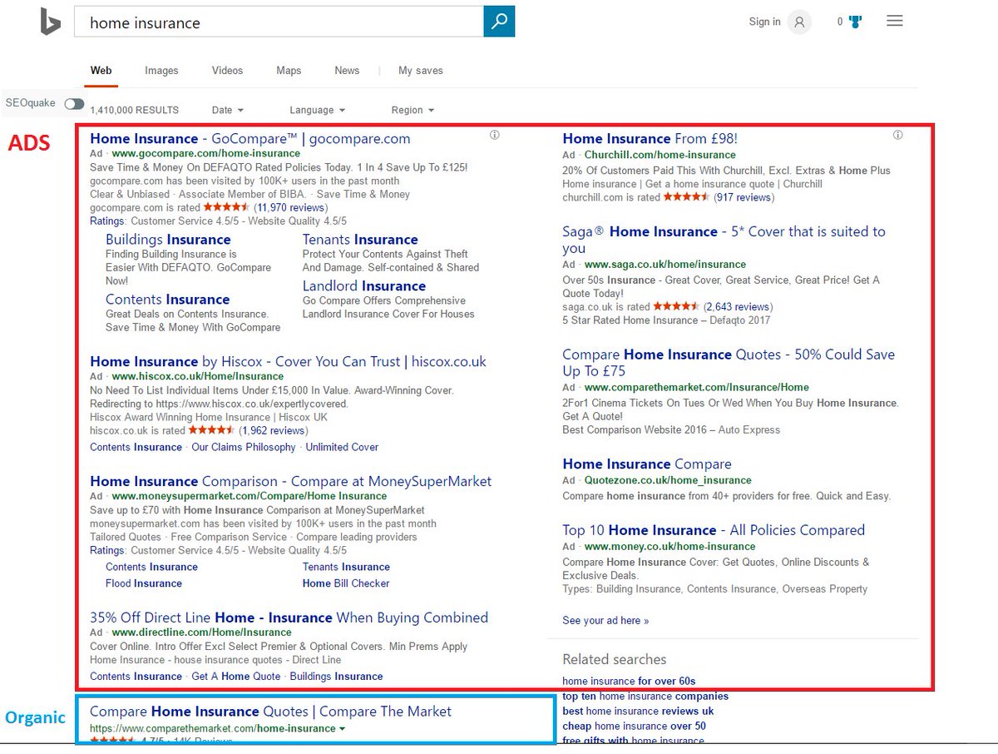The height and width of the screenshot is (754, 998).
Task: Expand comparethemarket organic URL dropdown arrow
Action: 342,729
